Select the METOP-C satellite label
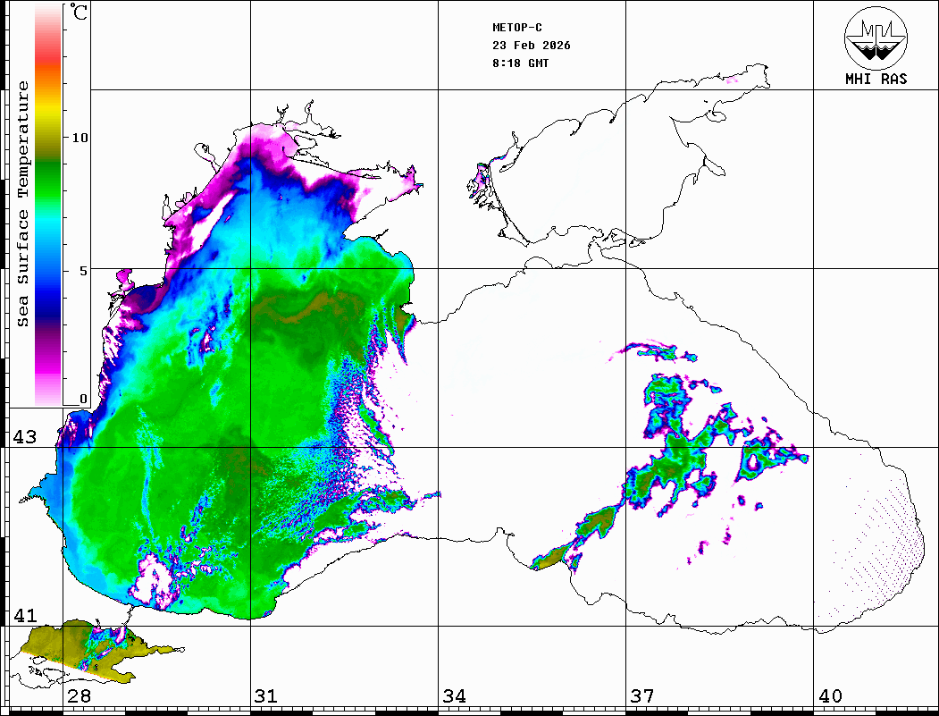Screen dimensions: 939x716 click(x=517, y=28)
